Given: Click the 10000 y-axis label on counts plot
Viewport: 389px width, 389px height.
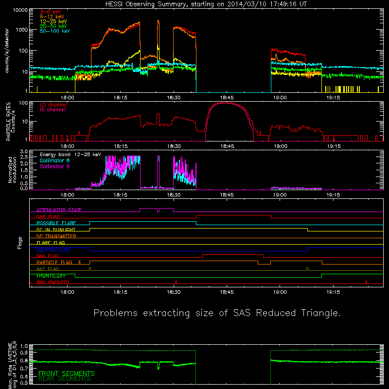Looking at the screenshot, I should pyautogui.click(x=20, y=10).
